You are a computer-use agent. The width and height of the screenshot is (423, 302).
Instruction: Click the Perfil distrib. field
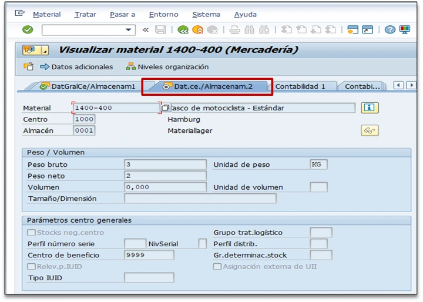point(318,244)
